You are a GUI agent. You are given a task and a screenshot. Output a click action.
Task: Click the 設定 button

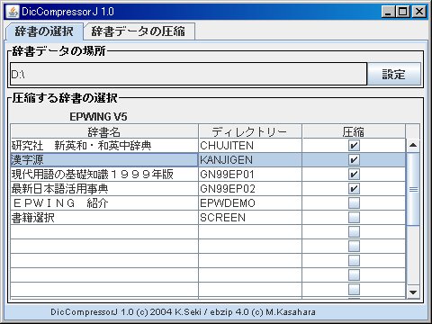coord(394,74)
